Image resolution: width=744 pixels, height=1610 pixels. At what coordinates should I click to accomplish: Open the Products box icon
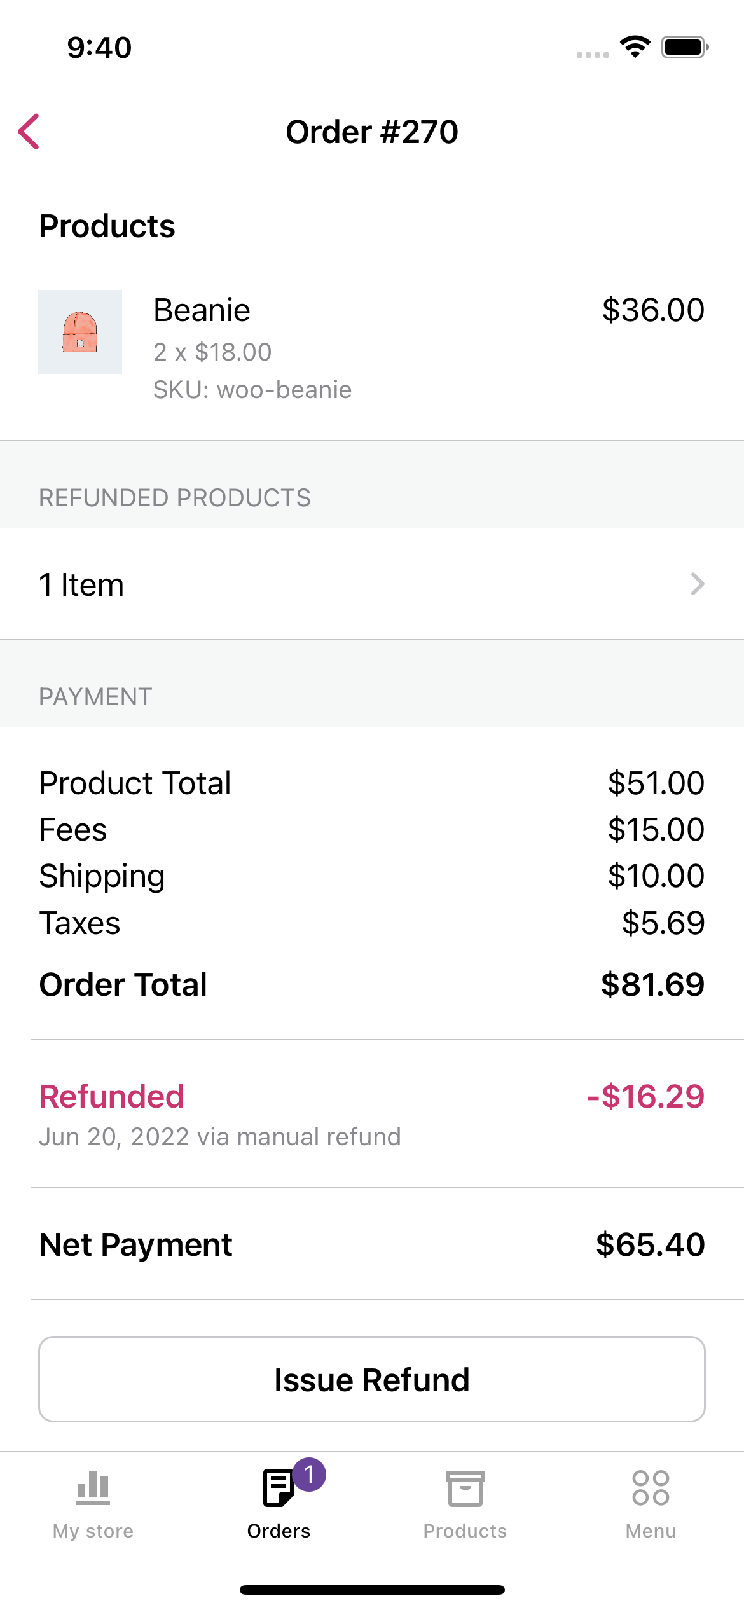tap(465, 1488)
